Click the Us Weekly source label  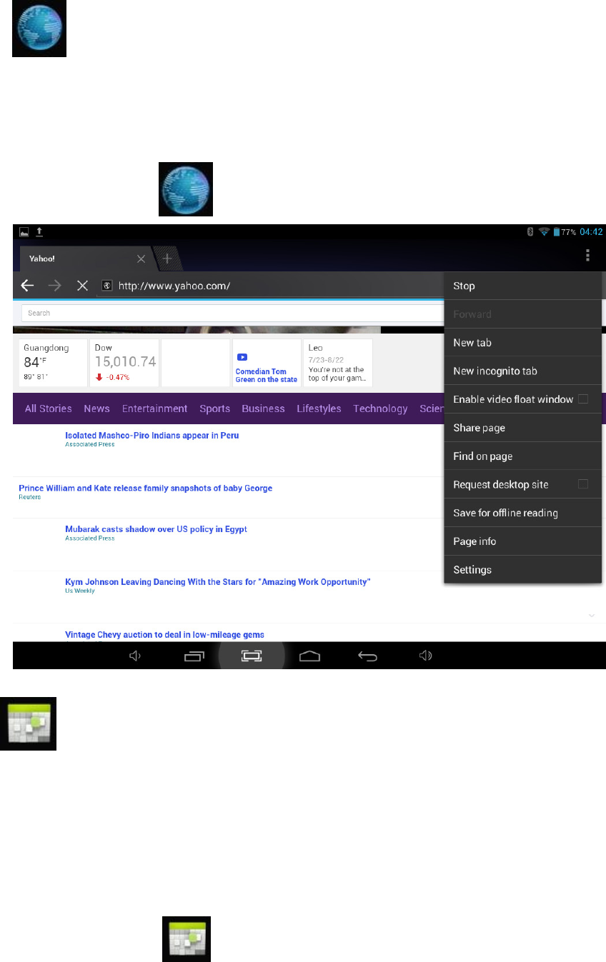[80, 591]
